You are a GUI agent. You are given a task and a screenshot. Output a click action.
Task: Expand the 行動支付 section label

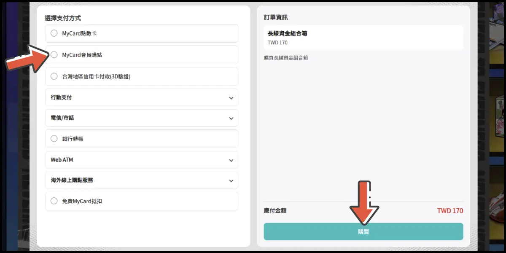coord(62,97)
